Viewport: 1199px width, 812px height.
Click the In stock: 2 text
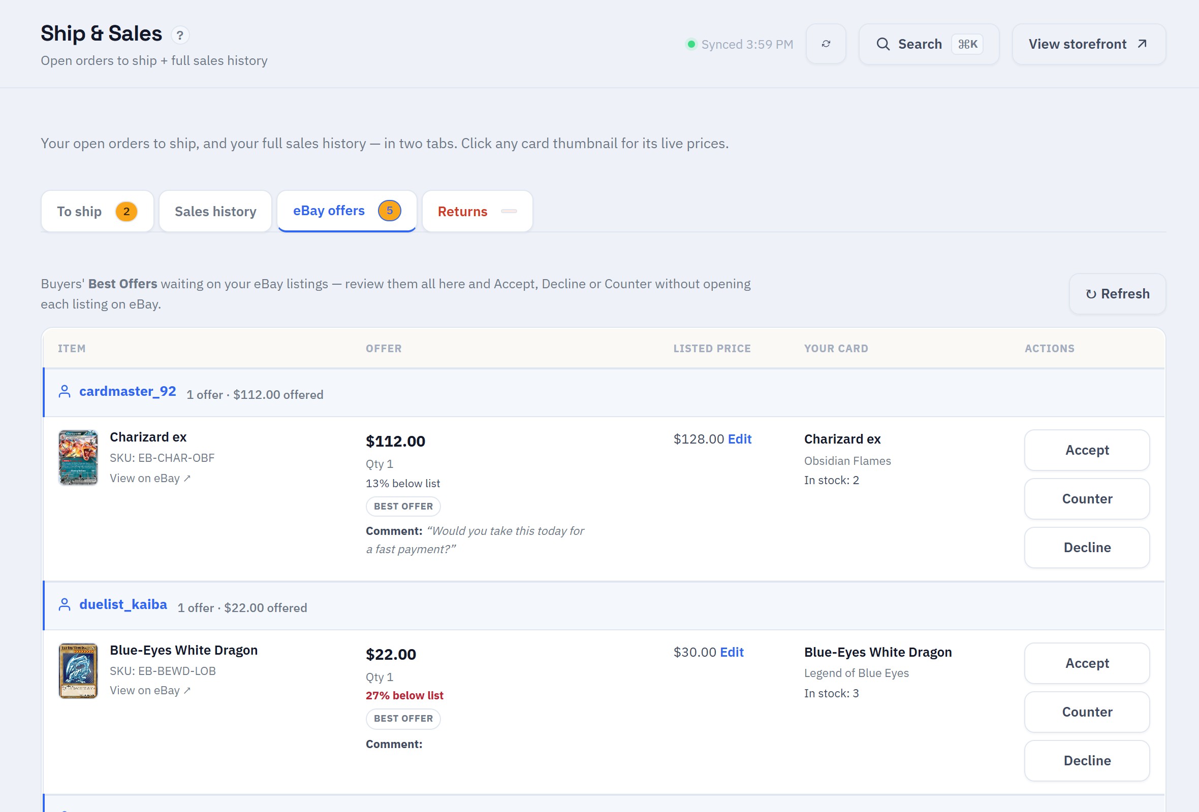tap(831, 480)
